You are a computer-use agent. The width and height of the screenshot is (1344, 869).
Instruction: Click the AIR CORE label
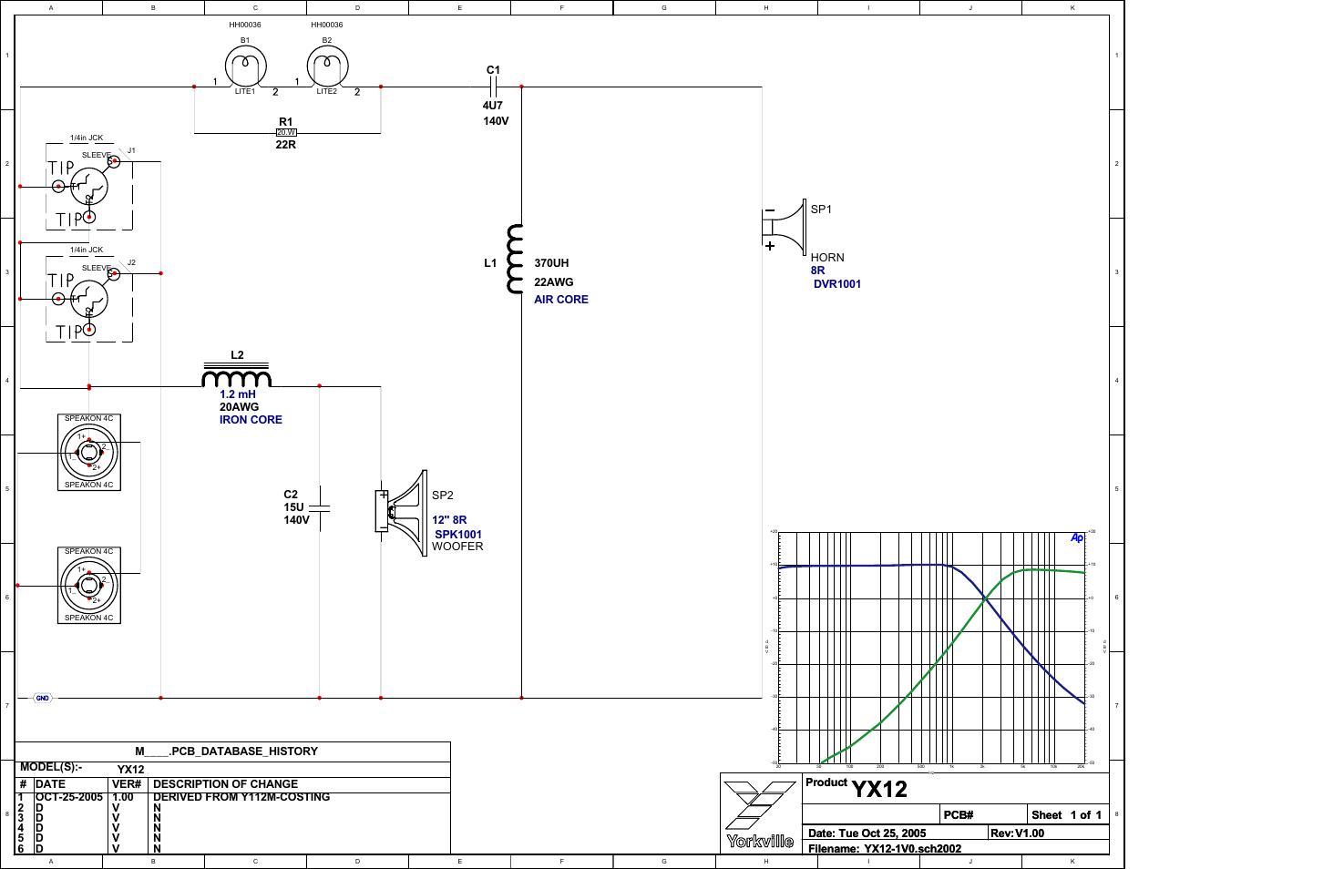click(x=561, y=300)
